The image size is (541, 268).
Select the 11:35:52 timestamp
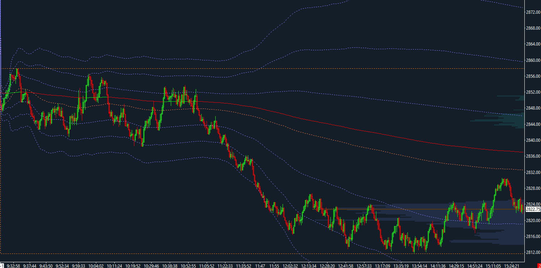coord(244,266)
